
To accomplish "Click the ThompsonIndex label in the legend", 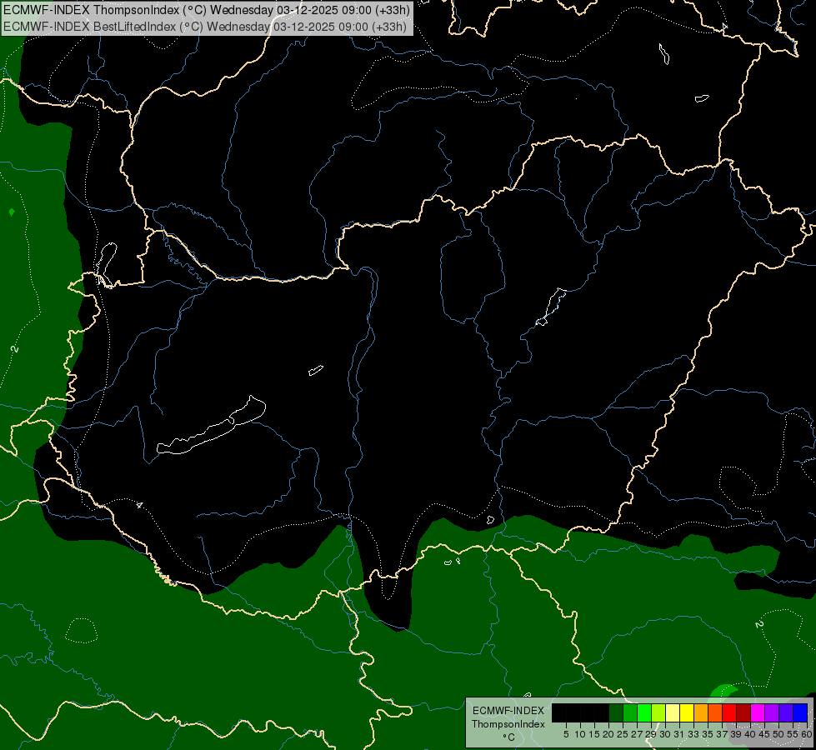I will [508, 724].
